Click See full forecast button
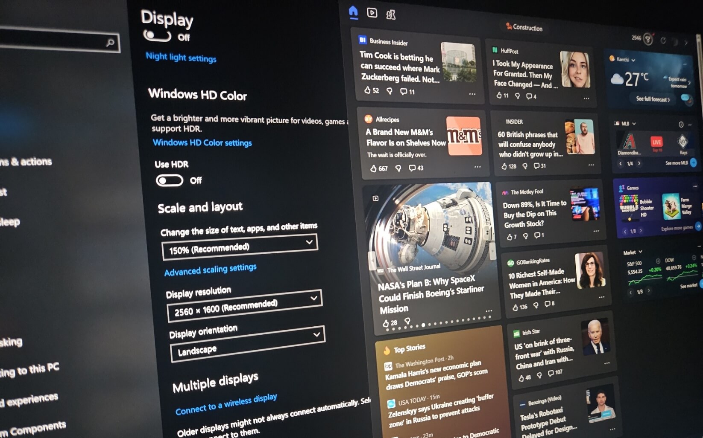 tap(653, 99)
